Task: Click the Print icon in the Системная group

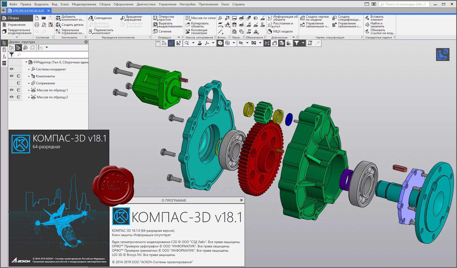Action: coord(37,25)
